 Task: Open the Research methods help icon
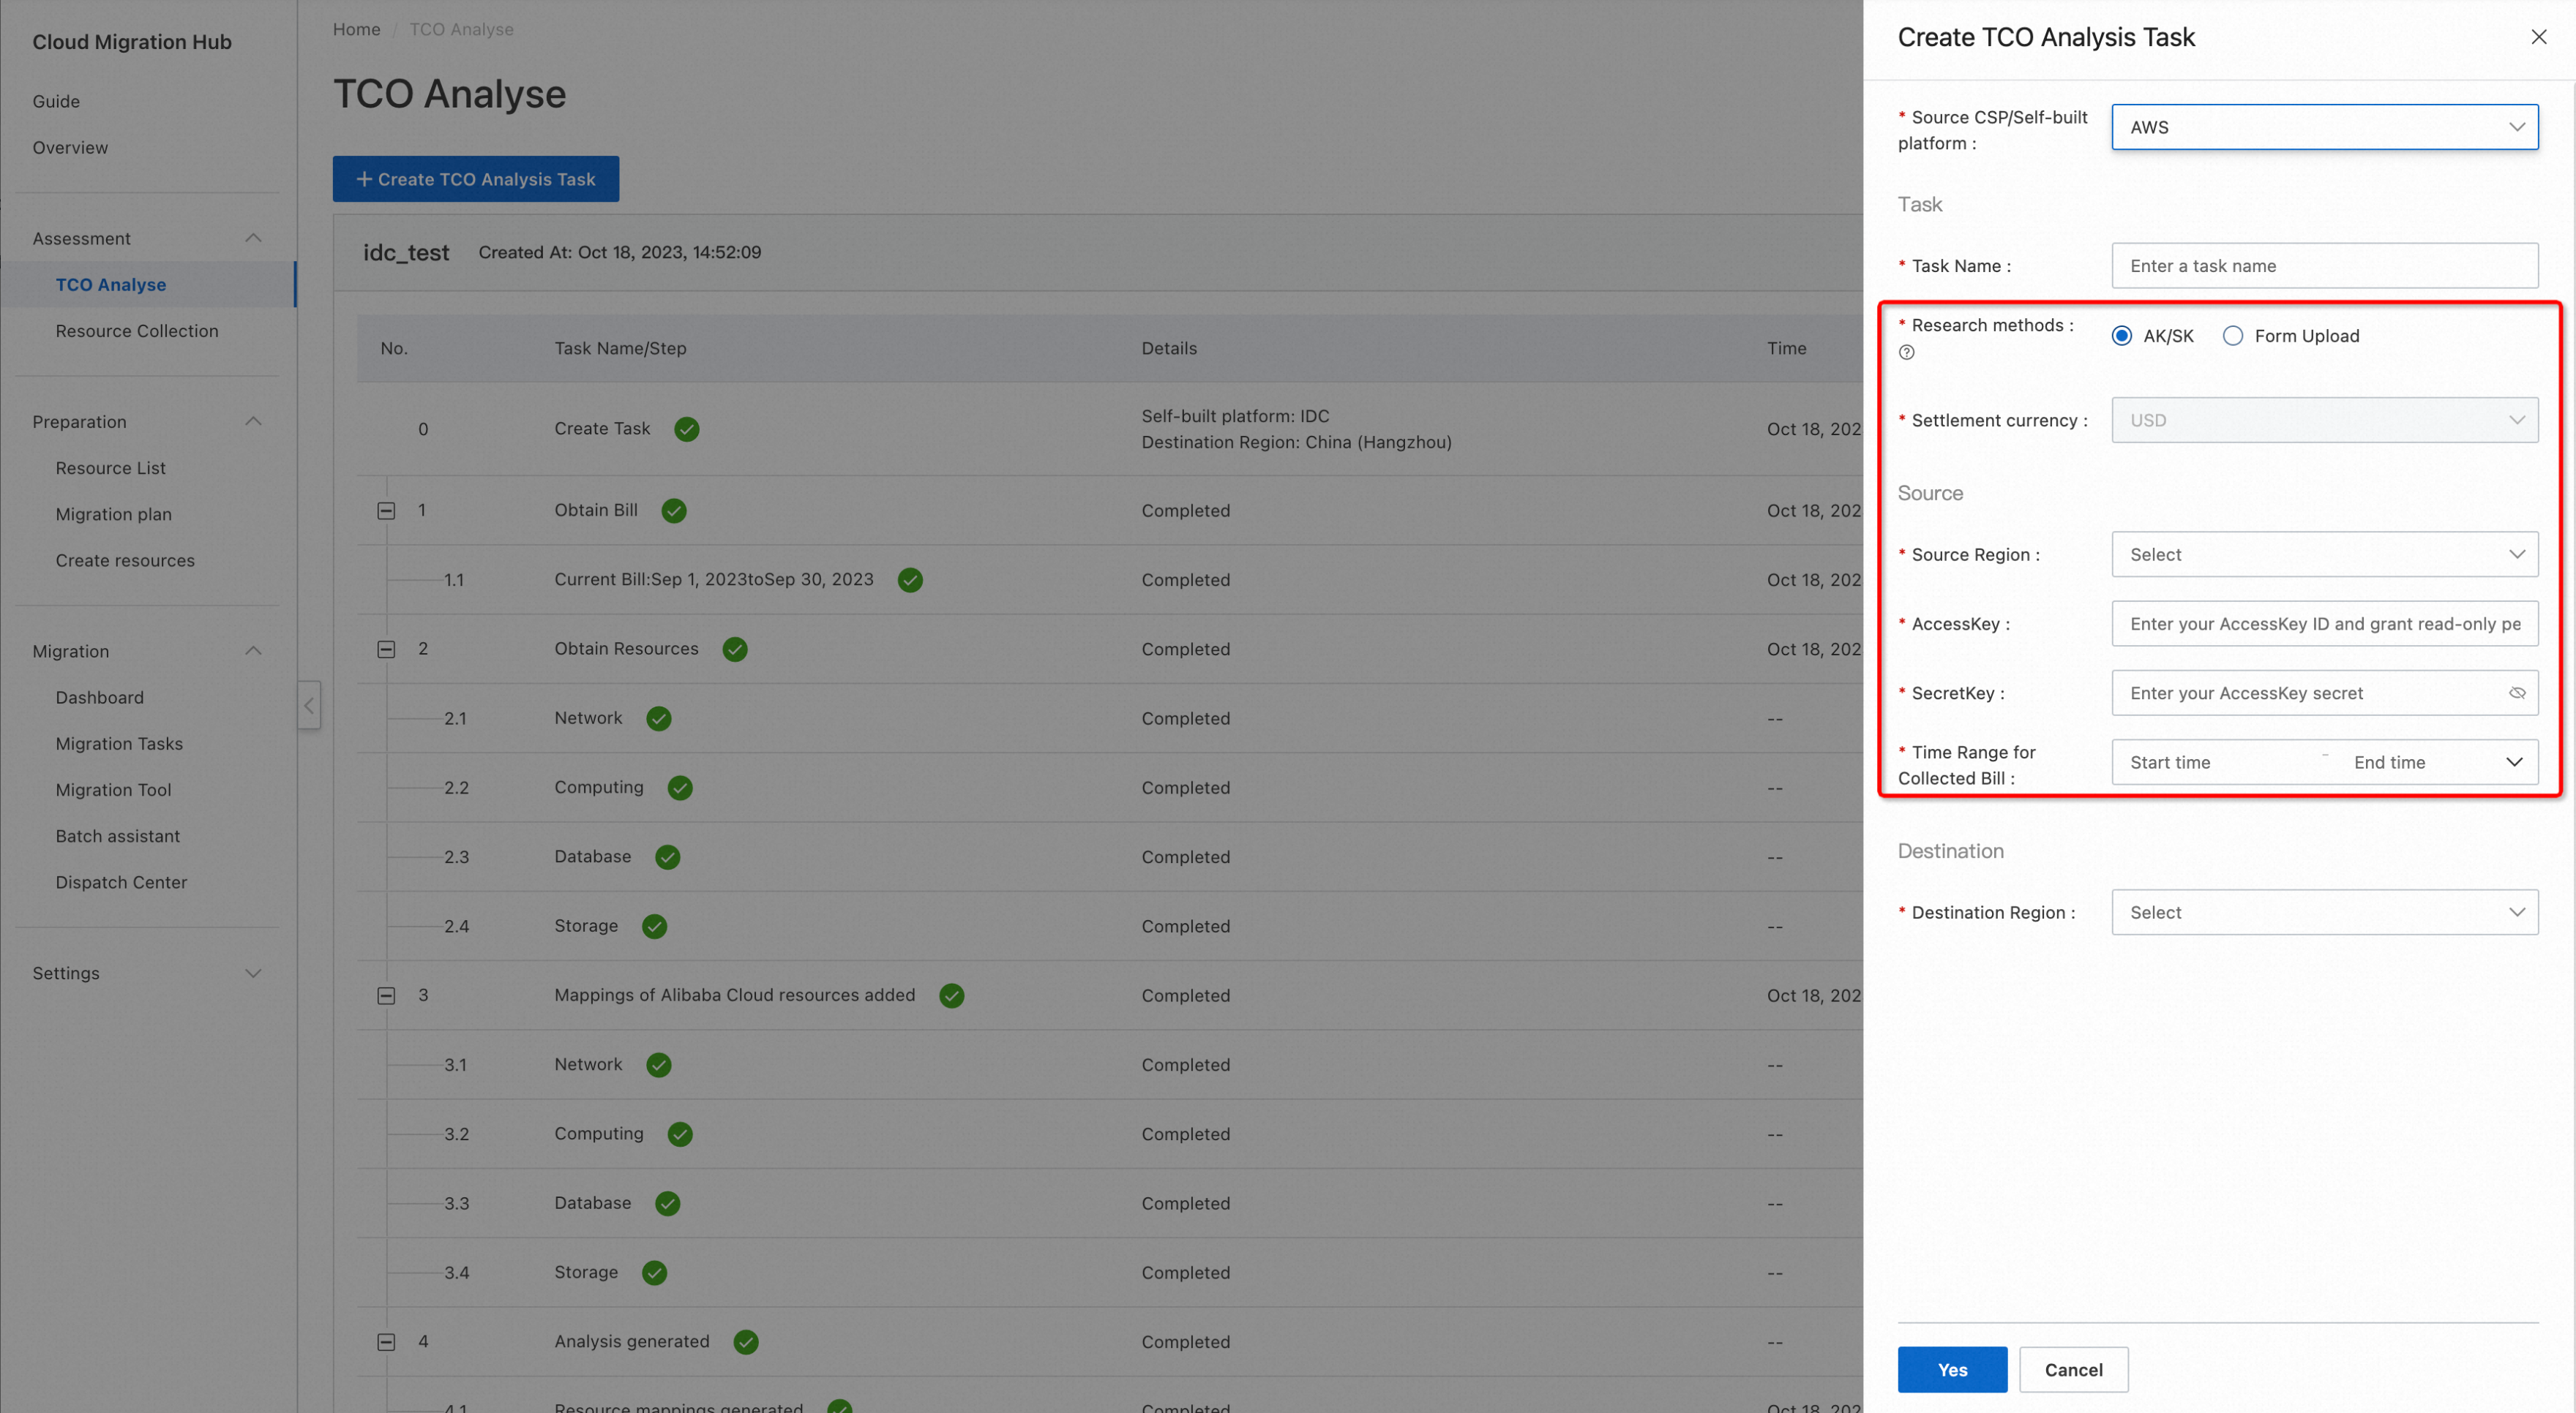point(1907,352)
